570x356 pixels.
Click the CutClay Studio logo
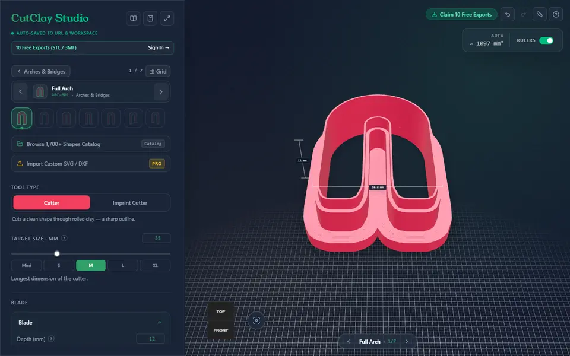click(50, 18)
